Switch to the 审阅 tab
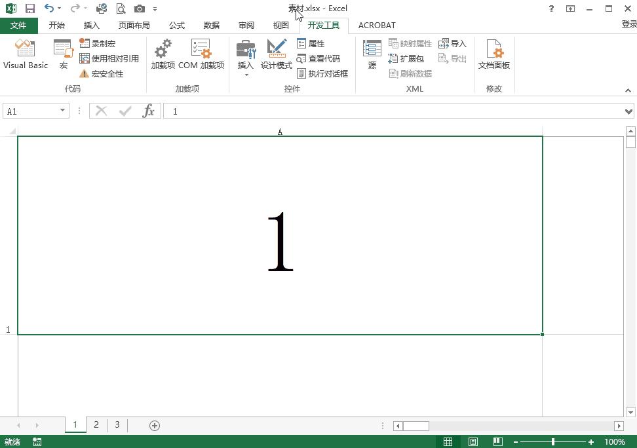This screenshot has width=637, height=448. pyautogui.click(x=246, y=25)
